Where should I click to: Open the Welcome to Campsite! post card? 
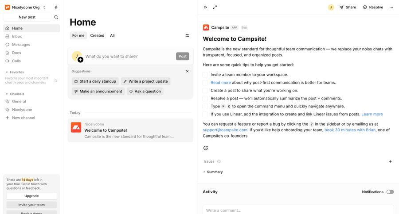[130, 130]
